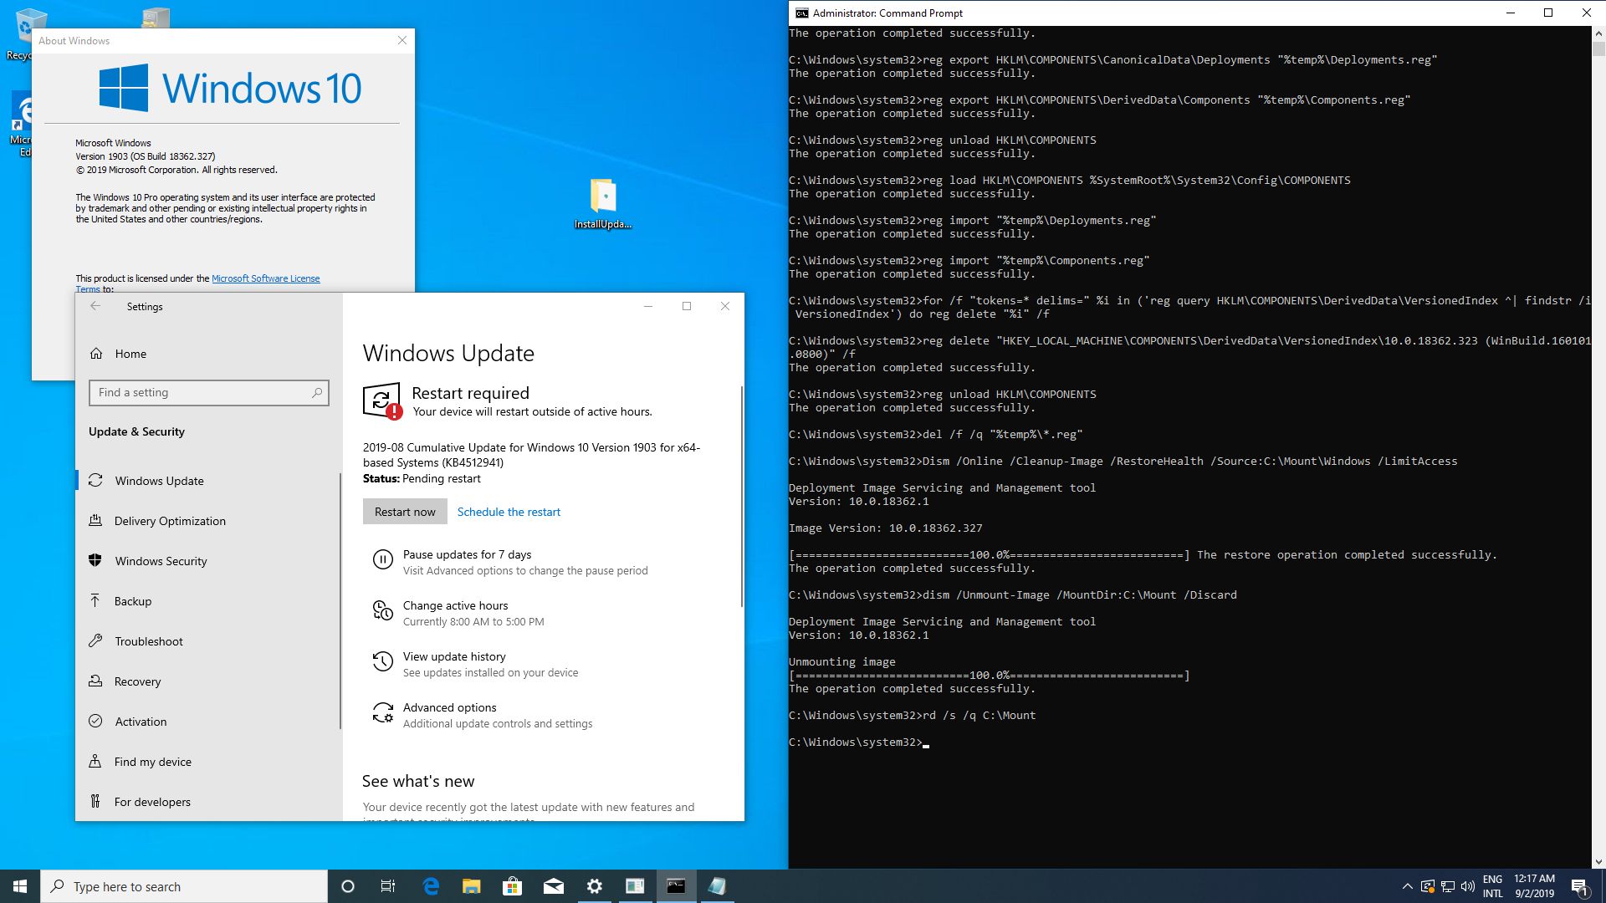Click the Command Prompt title bar icon
Screen dimensions: 1606x903
(801, 13)
